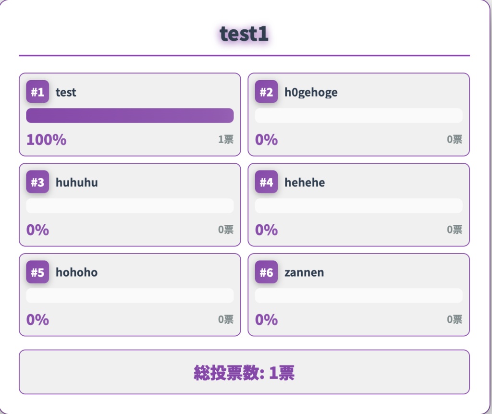
Task: Click the #3 rank badge
Action: (x=37, y=182)
